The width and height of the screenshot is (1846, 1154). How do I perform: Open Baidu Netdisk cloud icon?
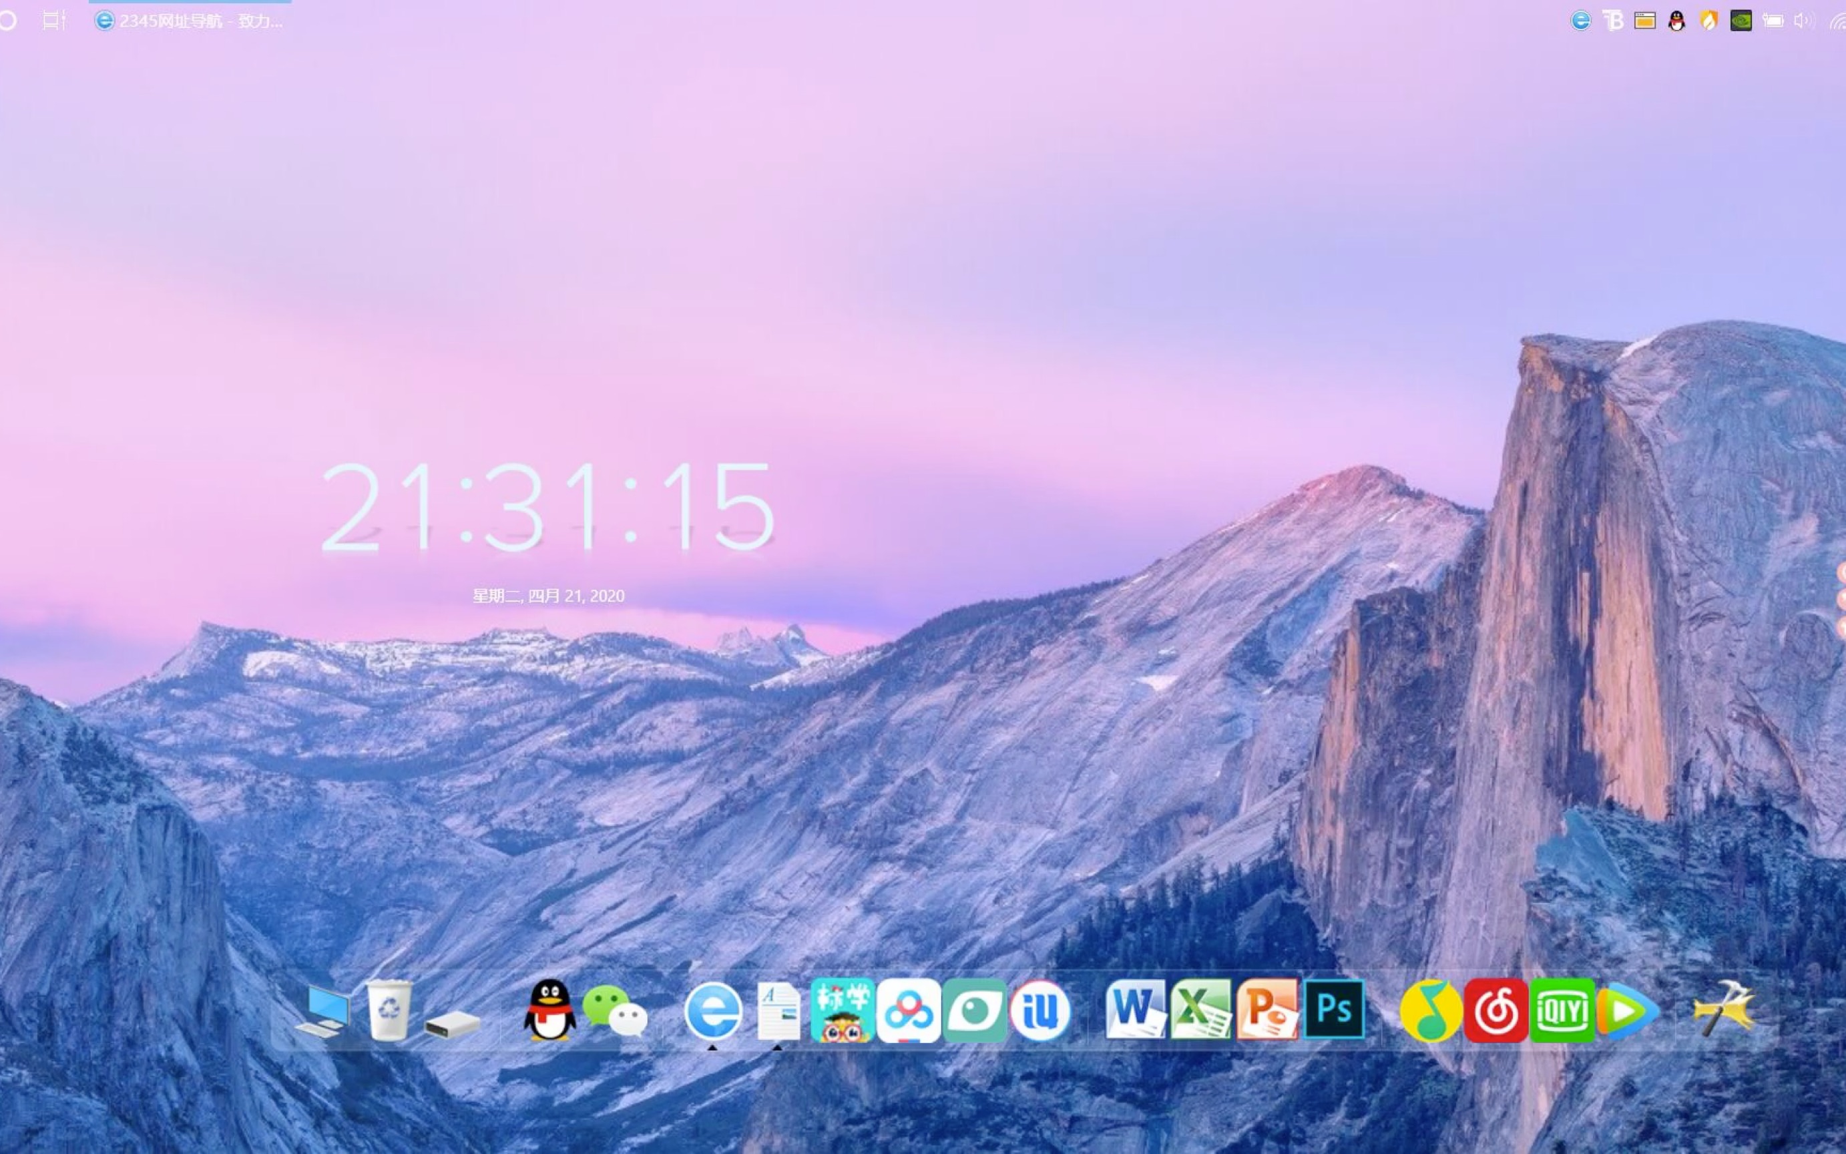908,1010
